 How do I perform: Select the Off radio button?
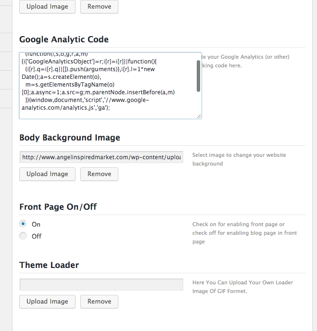tap(23, 236)
